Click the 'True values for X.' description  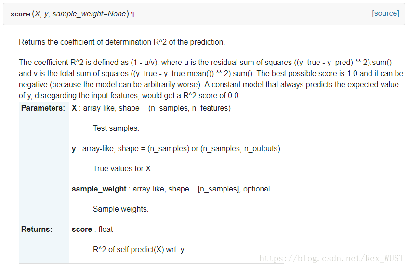(x=122, y=169)
